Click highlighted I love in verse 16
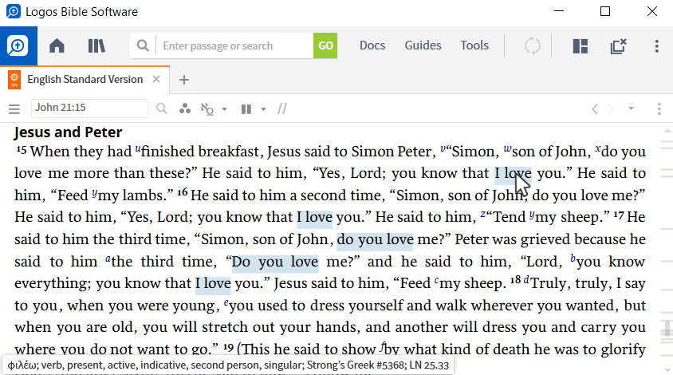This screenshot has height=375, width=673. [315, 217]
